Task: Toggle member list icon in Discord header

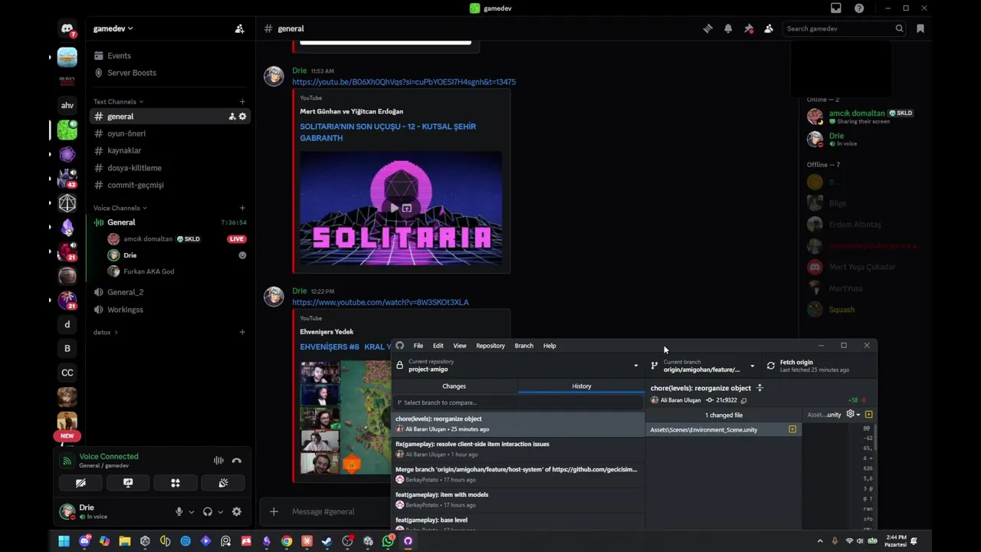Action: pyautogui.click(x=769, y=28)
